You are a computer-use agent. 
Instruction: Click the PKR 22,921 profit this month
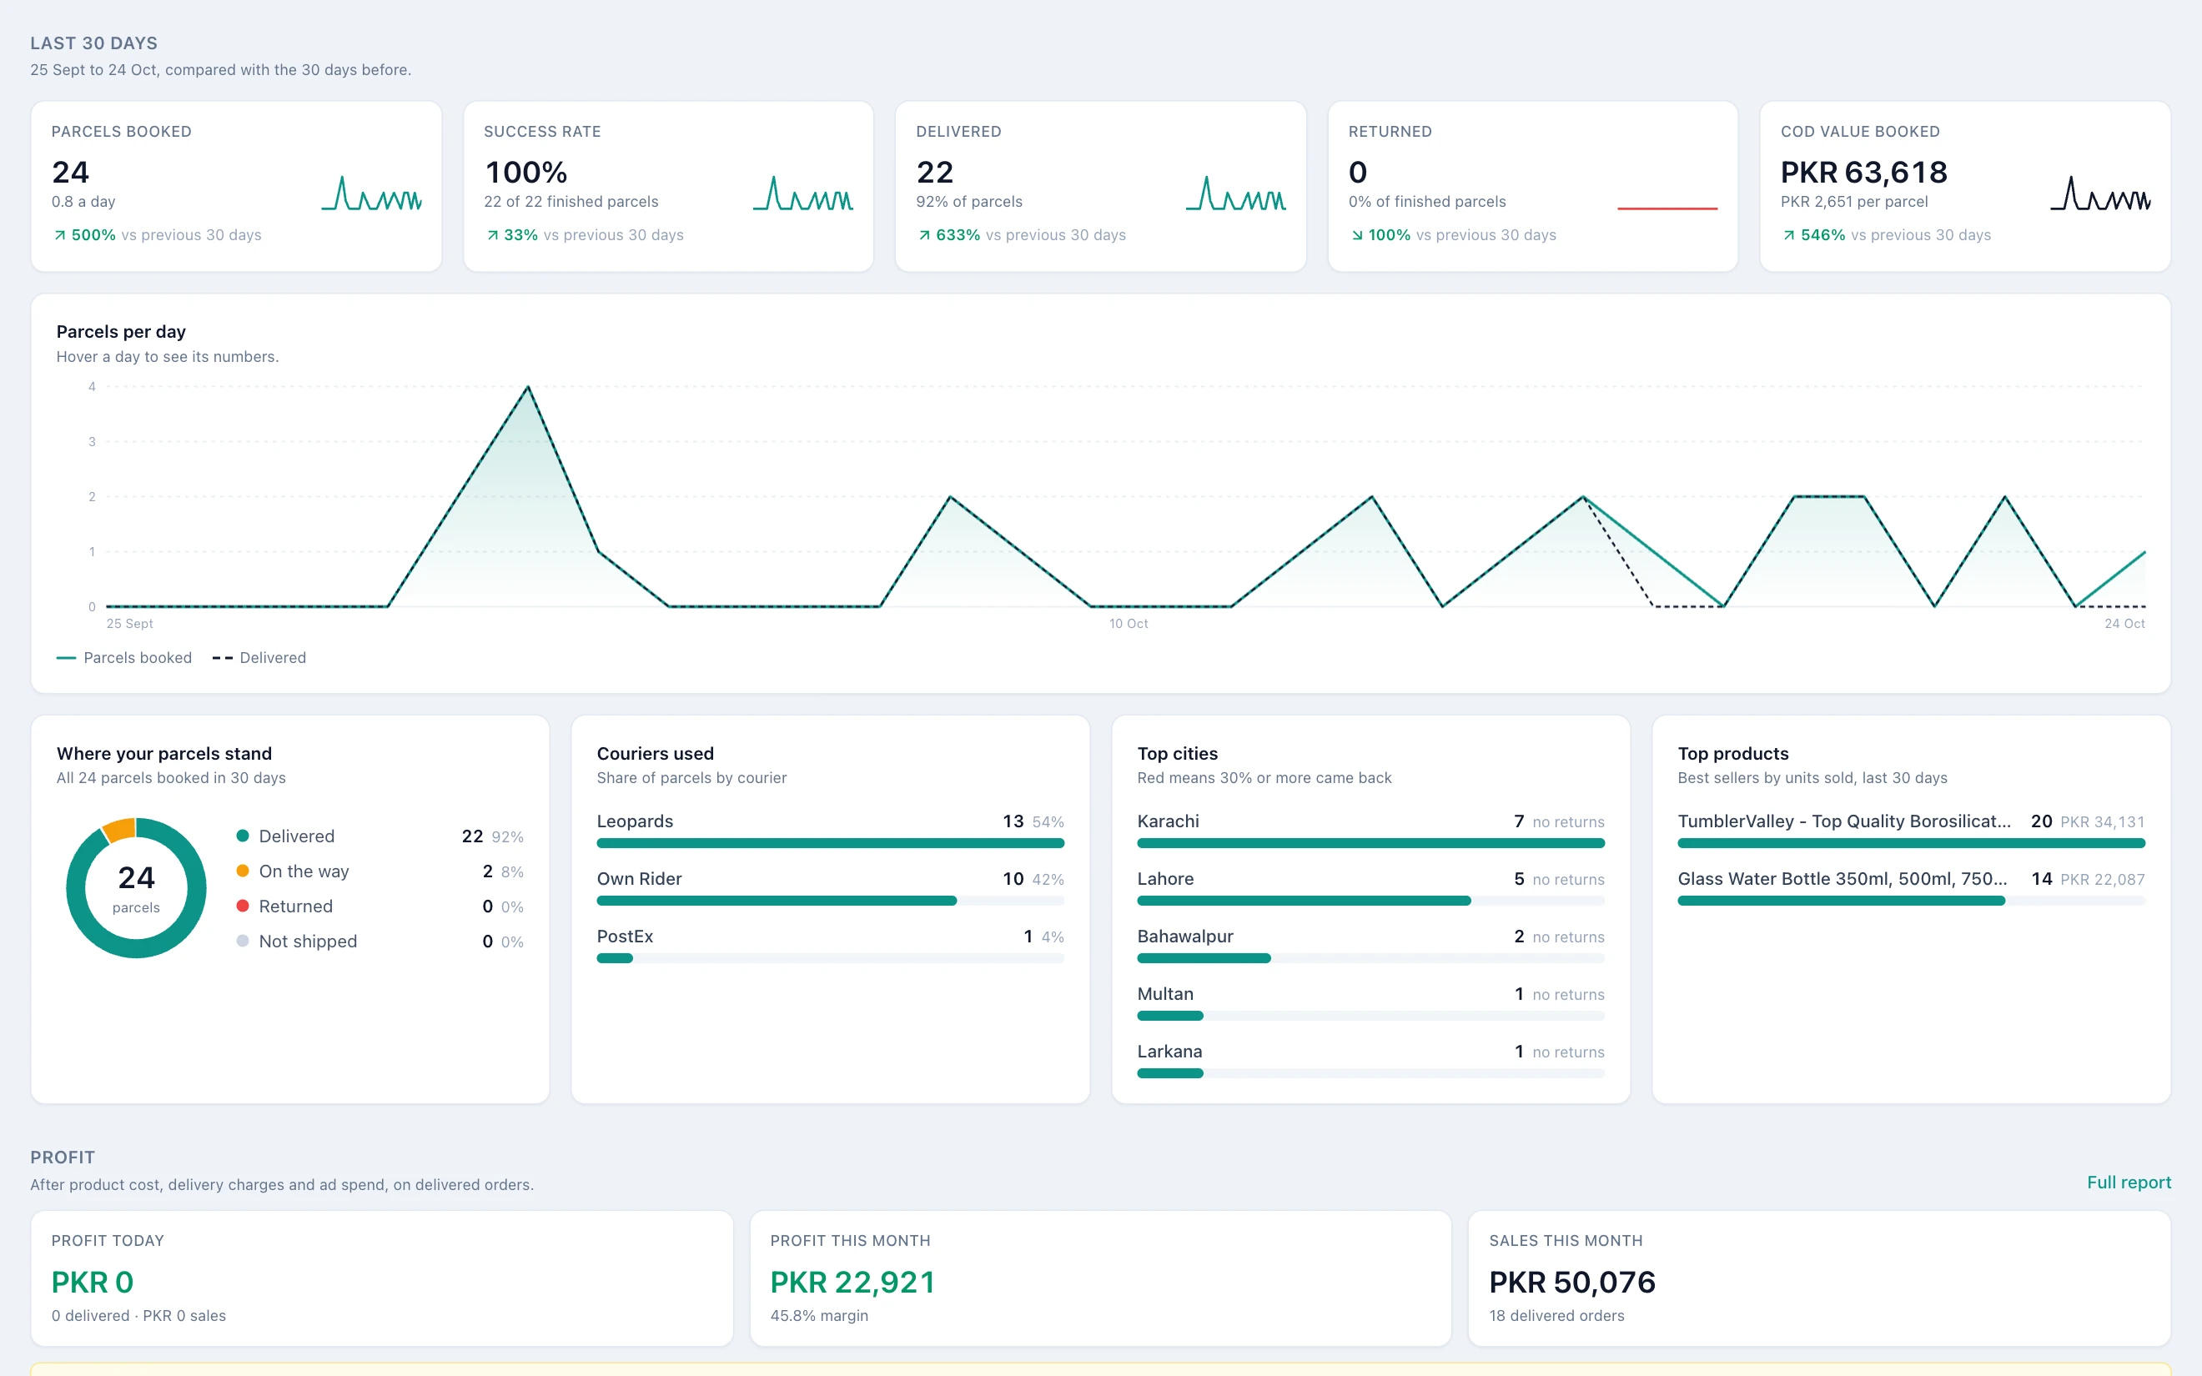pyautogui.click(x=852, y=1282)
